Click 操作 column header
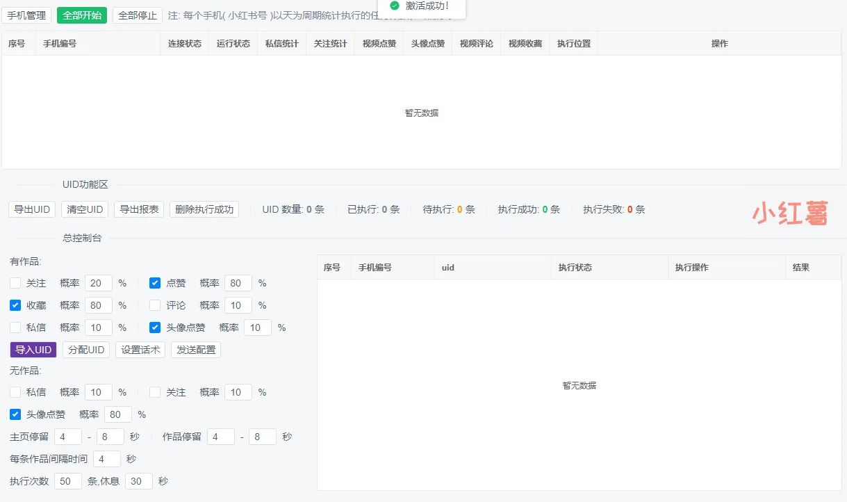 (x=720, y=43)
